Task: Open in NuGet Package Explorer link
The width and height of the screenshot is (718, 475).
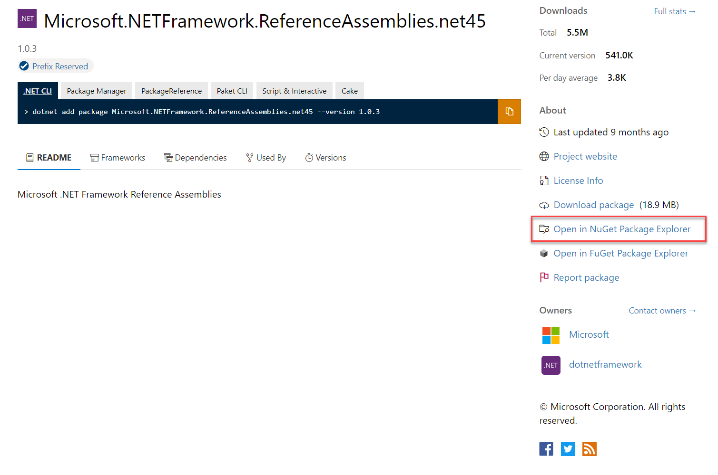Action: pyautogui.click(x=622, y=229)
